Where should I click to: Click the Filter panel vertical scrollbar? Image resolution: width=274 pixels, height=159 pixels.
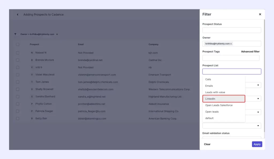click(x=264, y=76)
